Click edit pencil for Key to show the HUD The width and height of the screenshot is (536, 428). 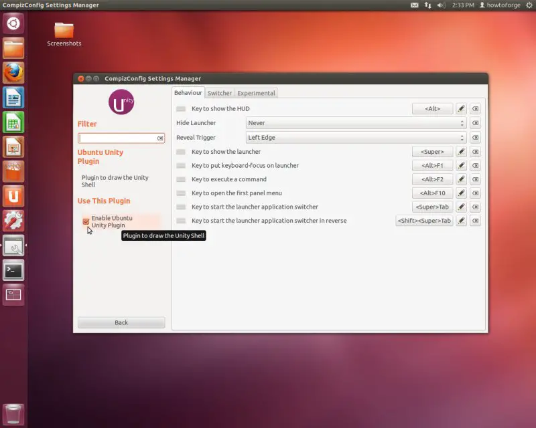461,108
